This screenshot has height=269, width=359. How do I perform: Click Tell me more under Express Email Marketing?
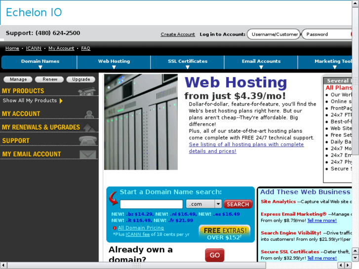coord(321,221)
